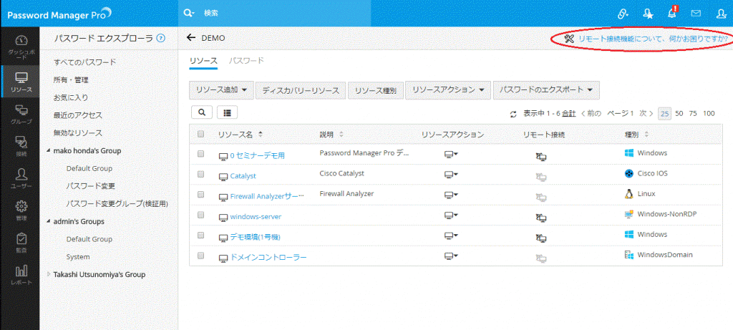Click the ディスカバリーリソース button
This screenshot has height=330, width=733.
click(x=301, y=89)
